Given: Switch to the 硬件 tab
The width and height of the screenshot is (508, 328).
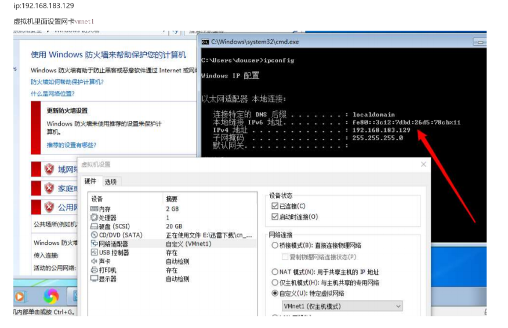Looking at the screenshot, I should coord(90,181).
